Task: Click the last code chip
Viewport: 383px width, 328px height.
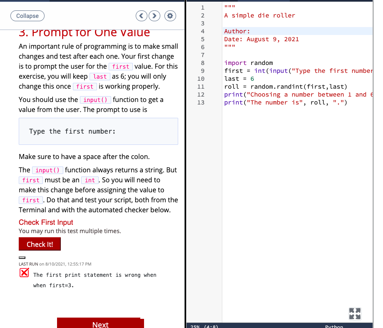Action: 101,77
